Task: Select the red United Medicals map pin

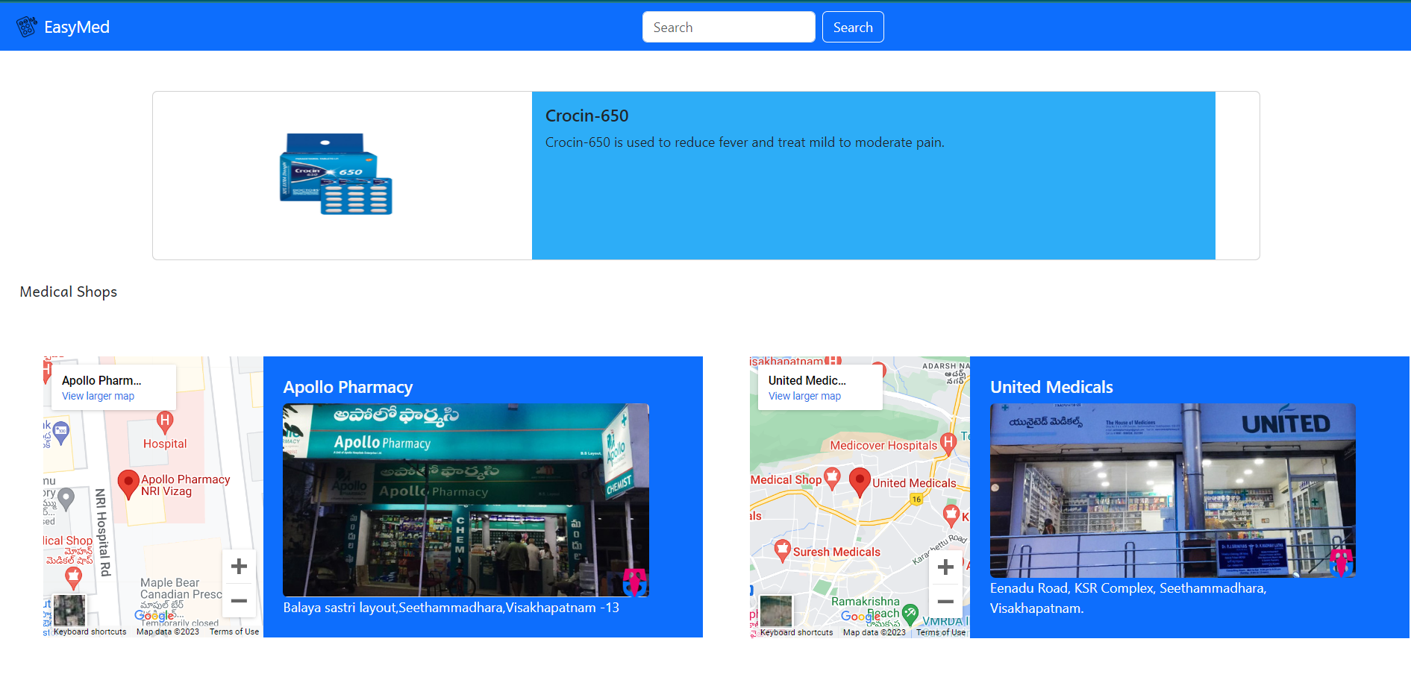Action: point(860,482)
